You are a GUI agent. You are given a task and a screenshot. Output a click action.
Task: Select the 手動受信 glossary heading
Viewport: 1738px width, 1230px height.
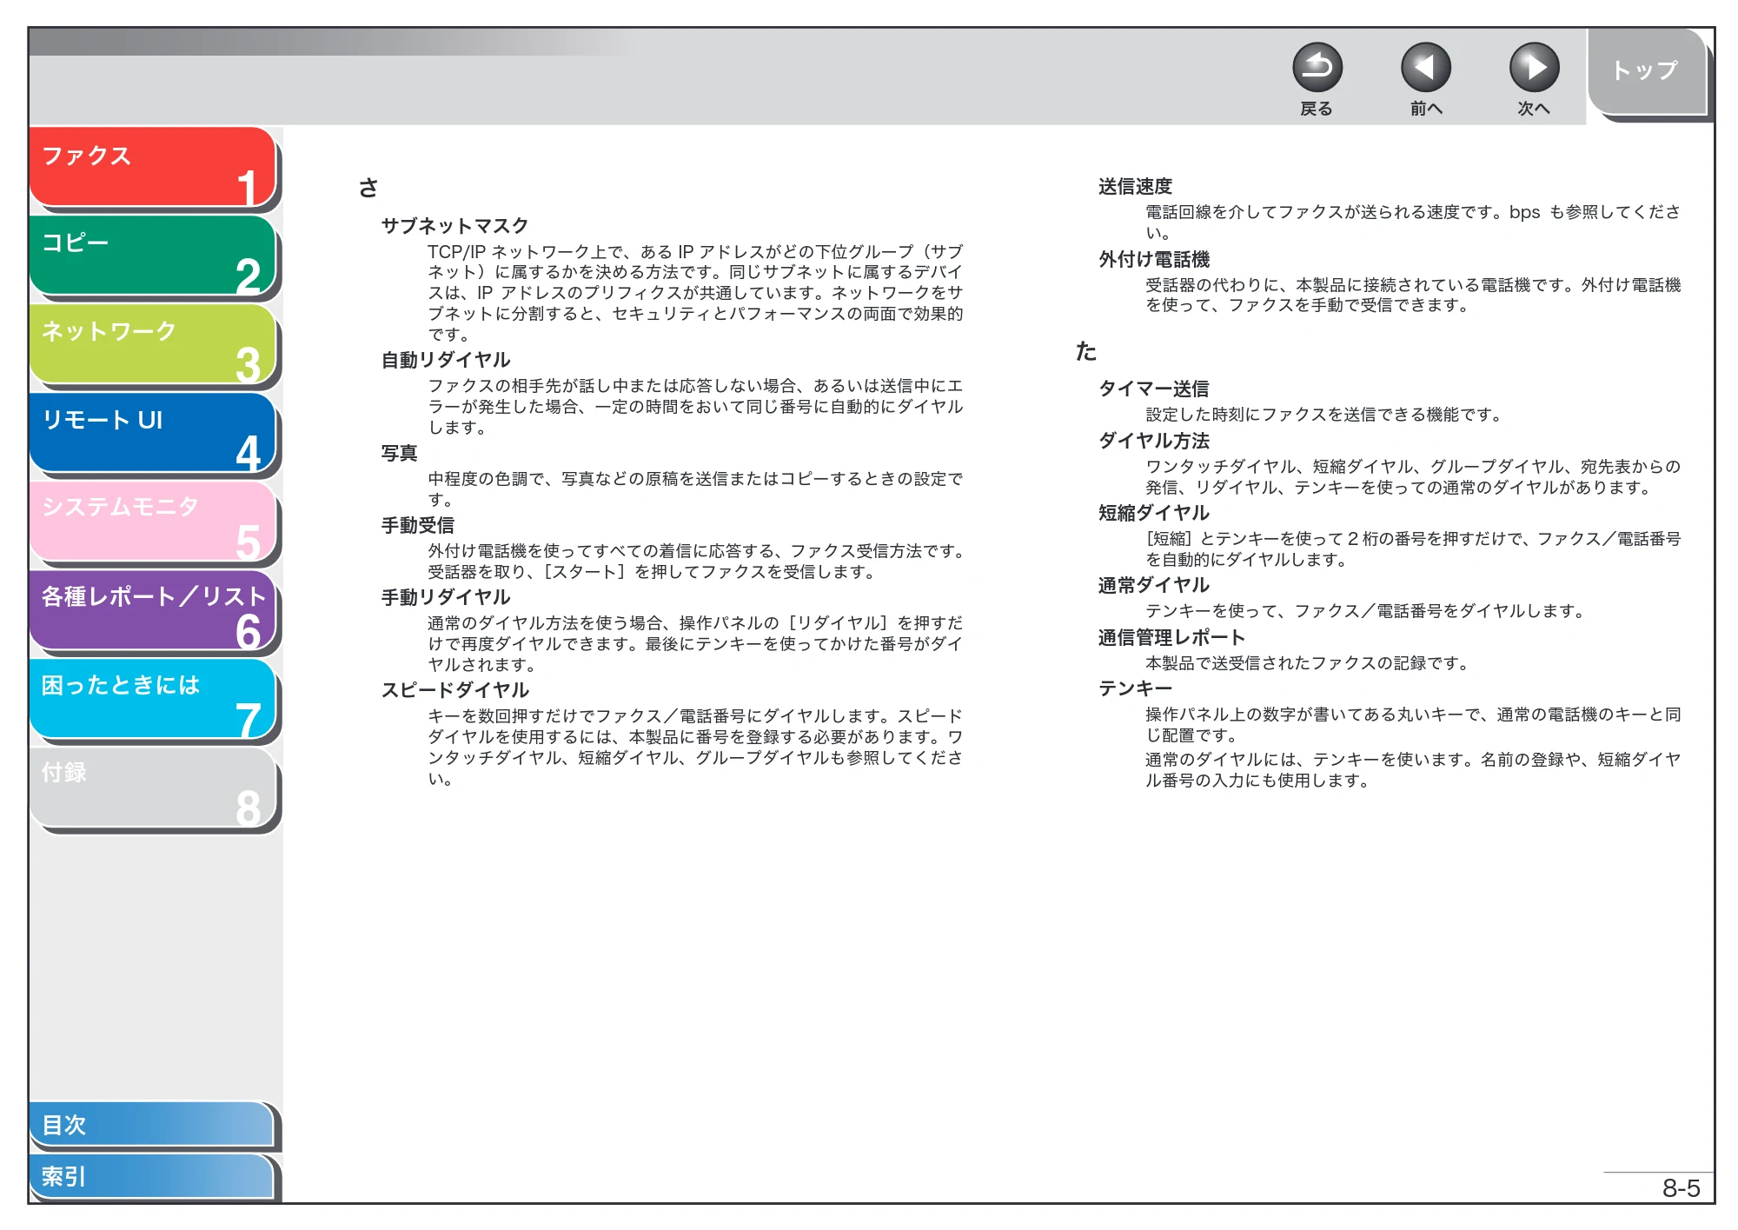(x=418, y=525)
